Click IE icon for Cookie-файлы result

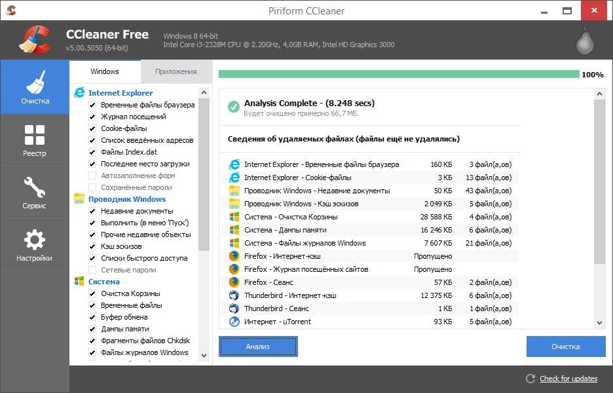coord(234,178)
